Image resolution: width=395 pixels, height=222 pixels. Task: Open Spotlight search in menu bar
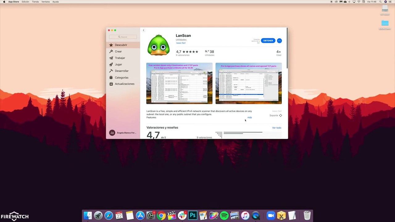point(381,2)
